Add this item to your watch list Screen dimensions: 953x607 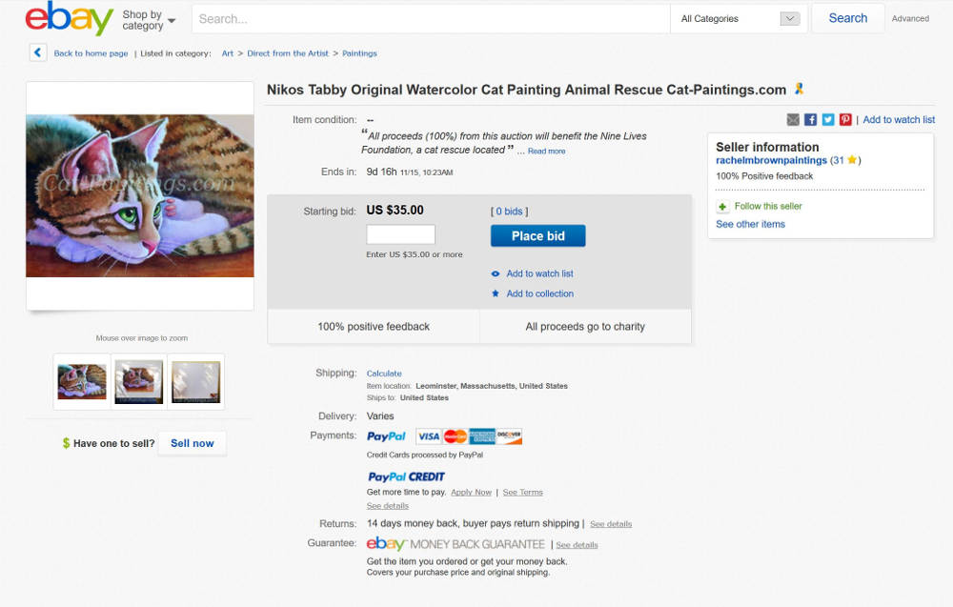(540, 273)
